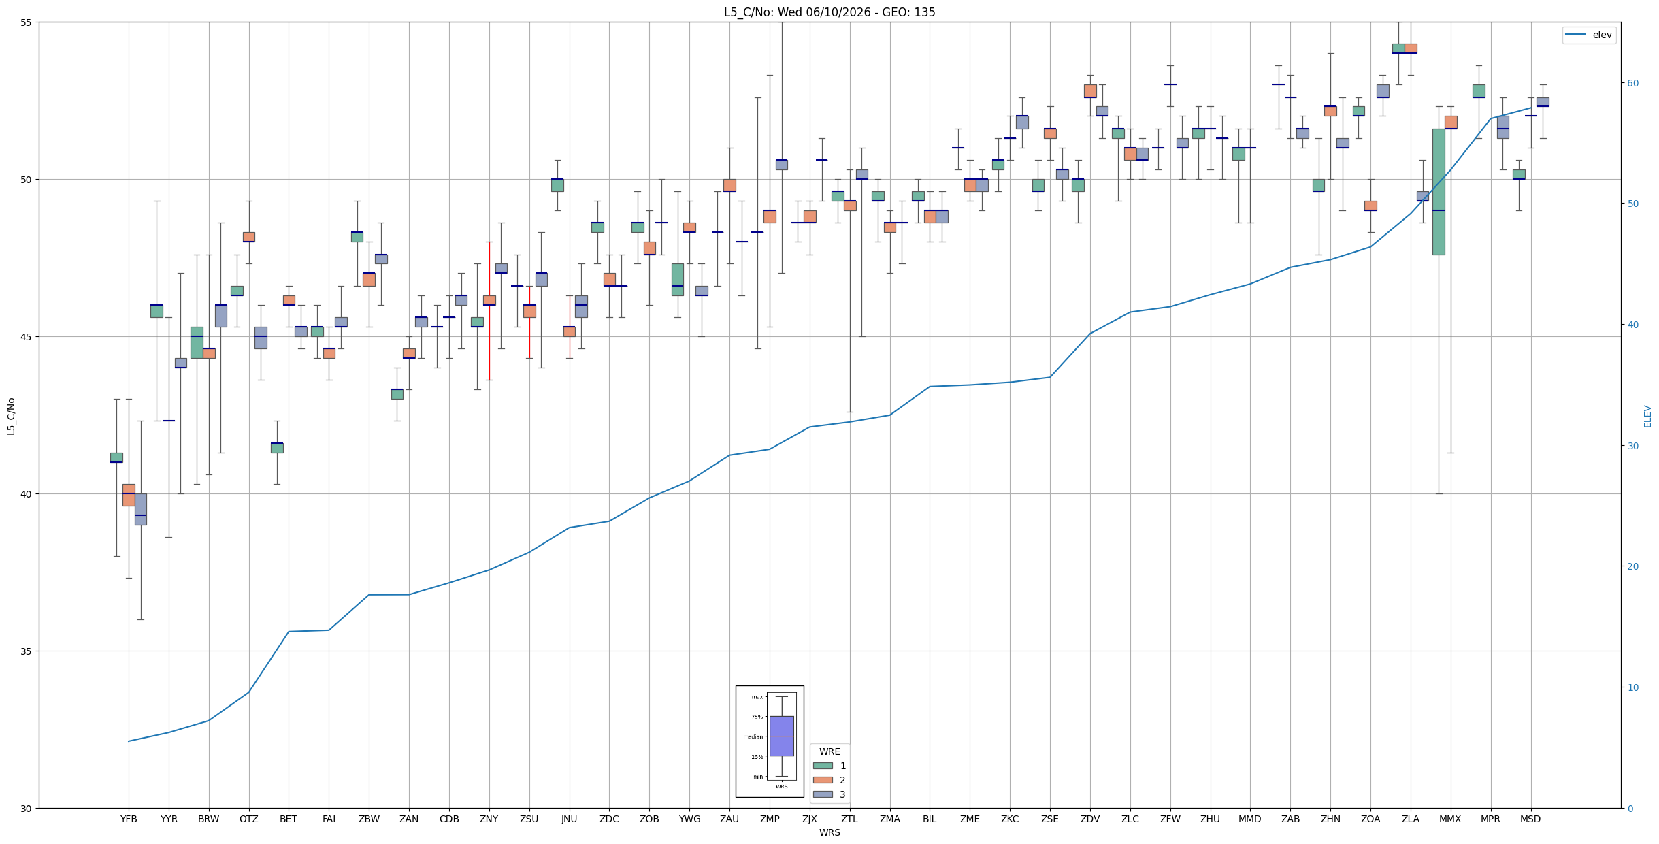
Task: Click the ELEV right axis label
Action: pyautogui.click(x=1647, y=416)
